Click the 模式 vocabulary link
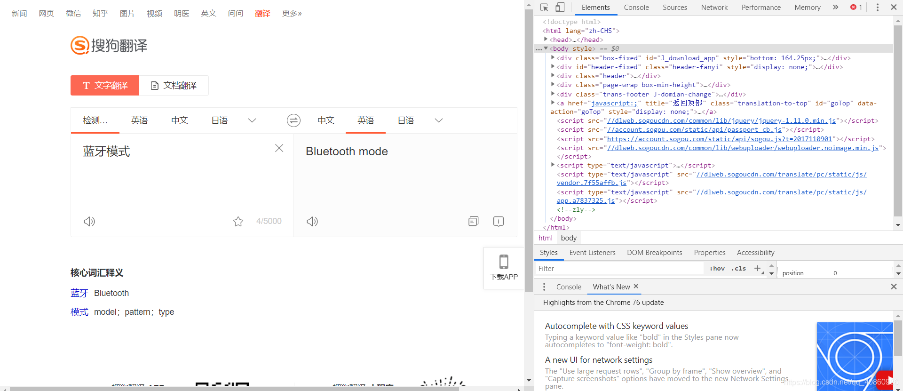Image resolution: width=903 pixels, height=391 pixels. (79, 312)
